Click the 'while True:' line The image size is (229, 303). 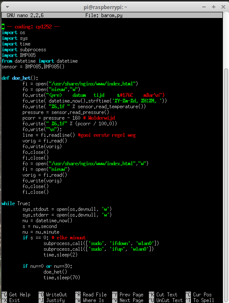click(16, 203)
